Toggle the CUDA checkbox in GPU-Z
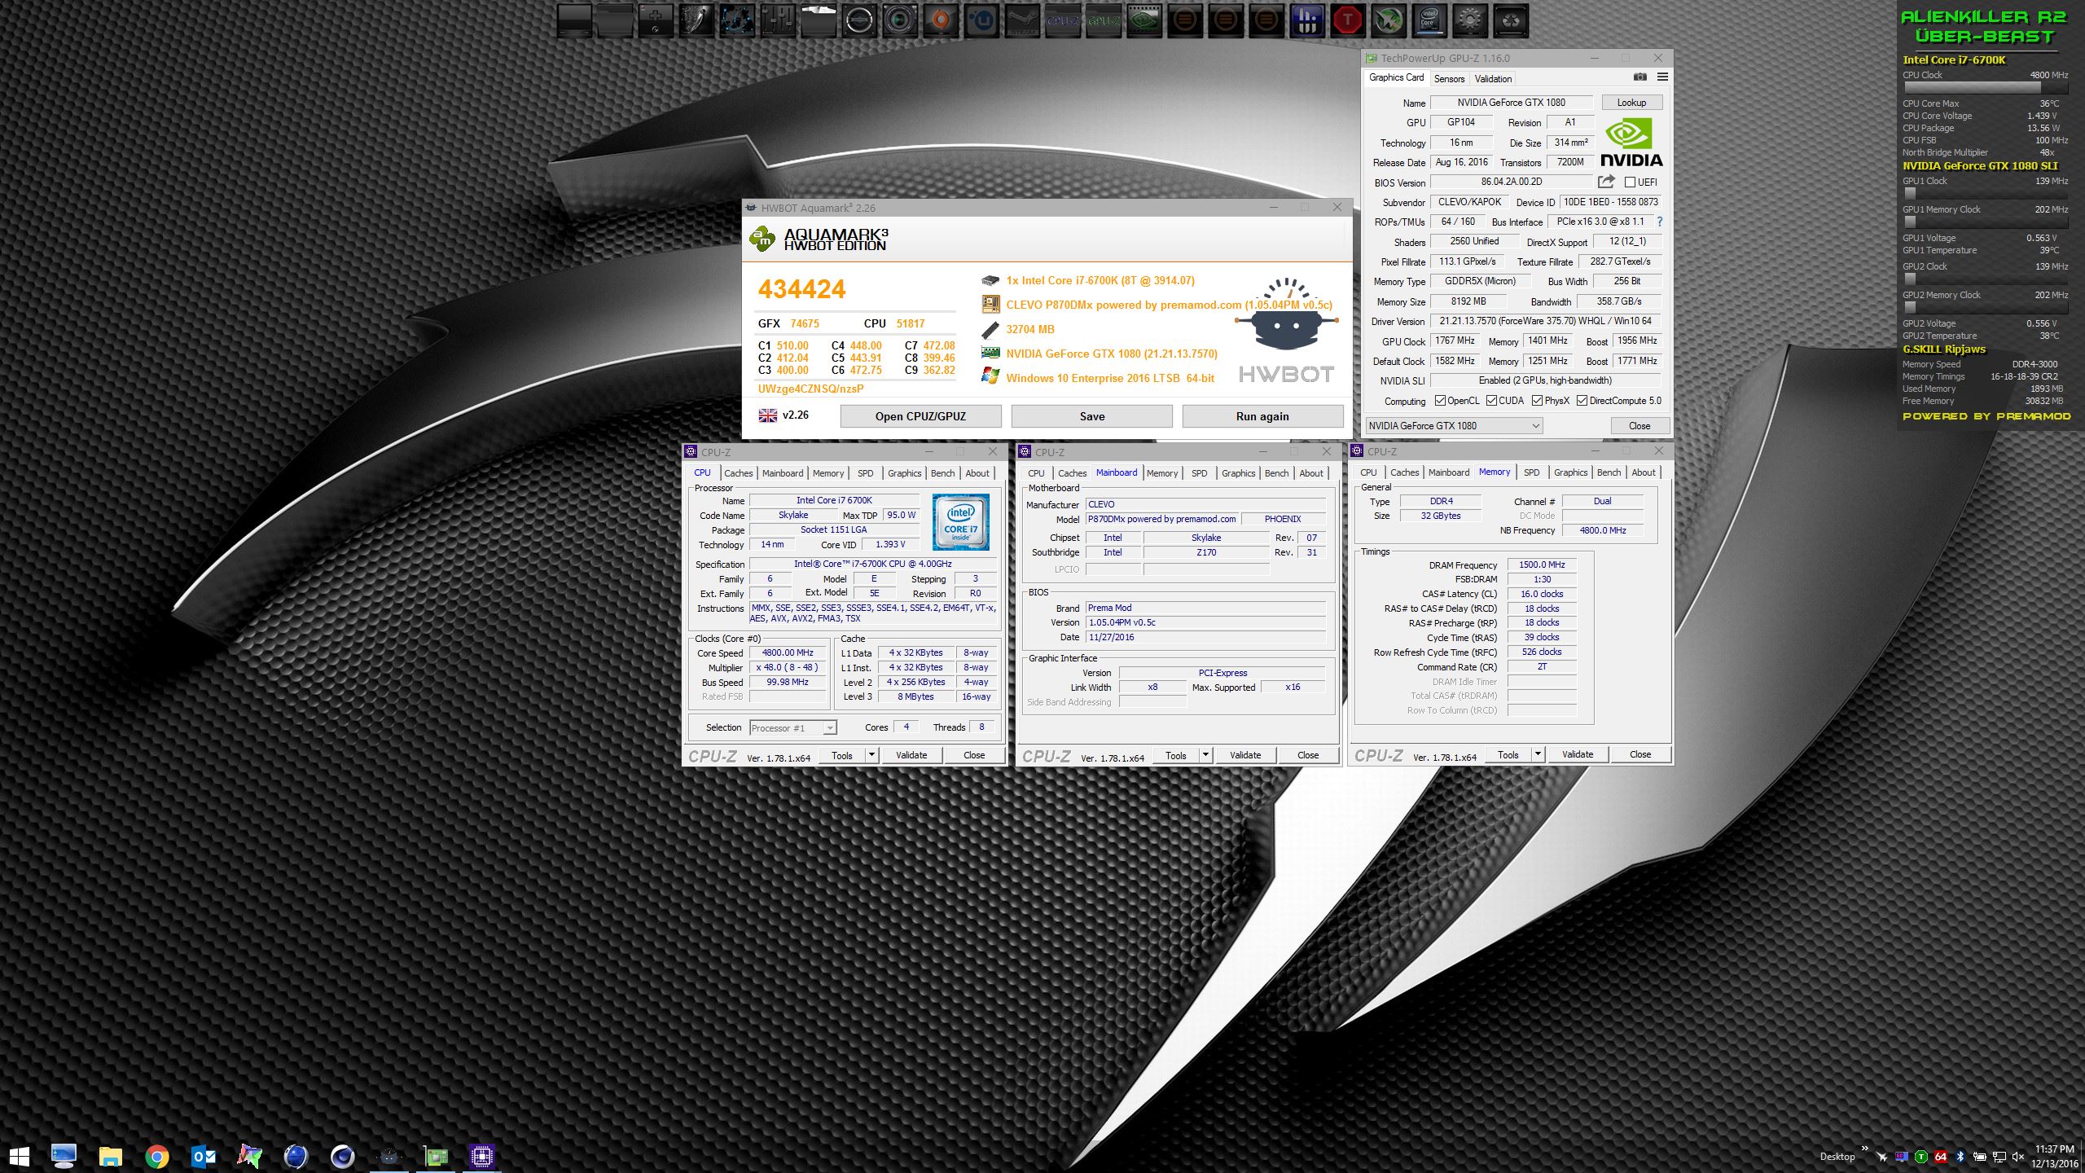2085x1173 pixels. tap(1492, 401)
